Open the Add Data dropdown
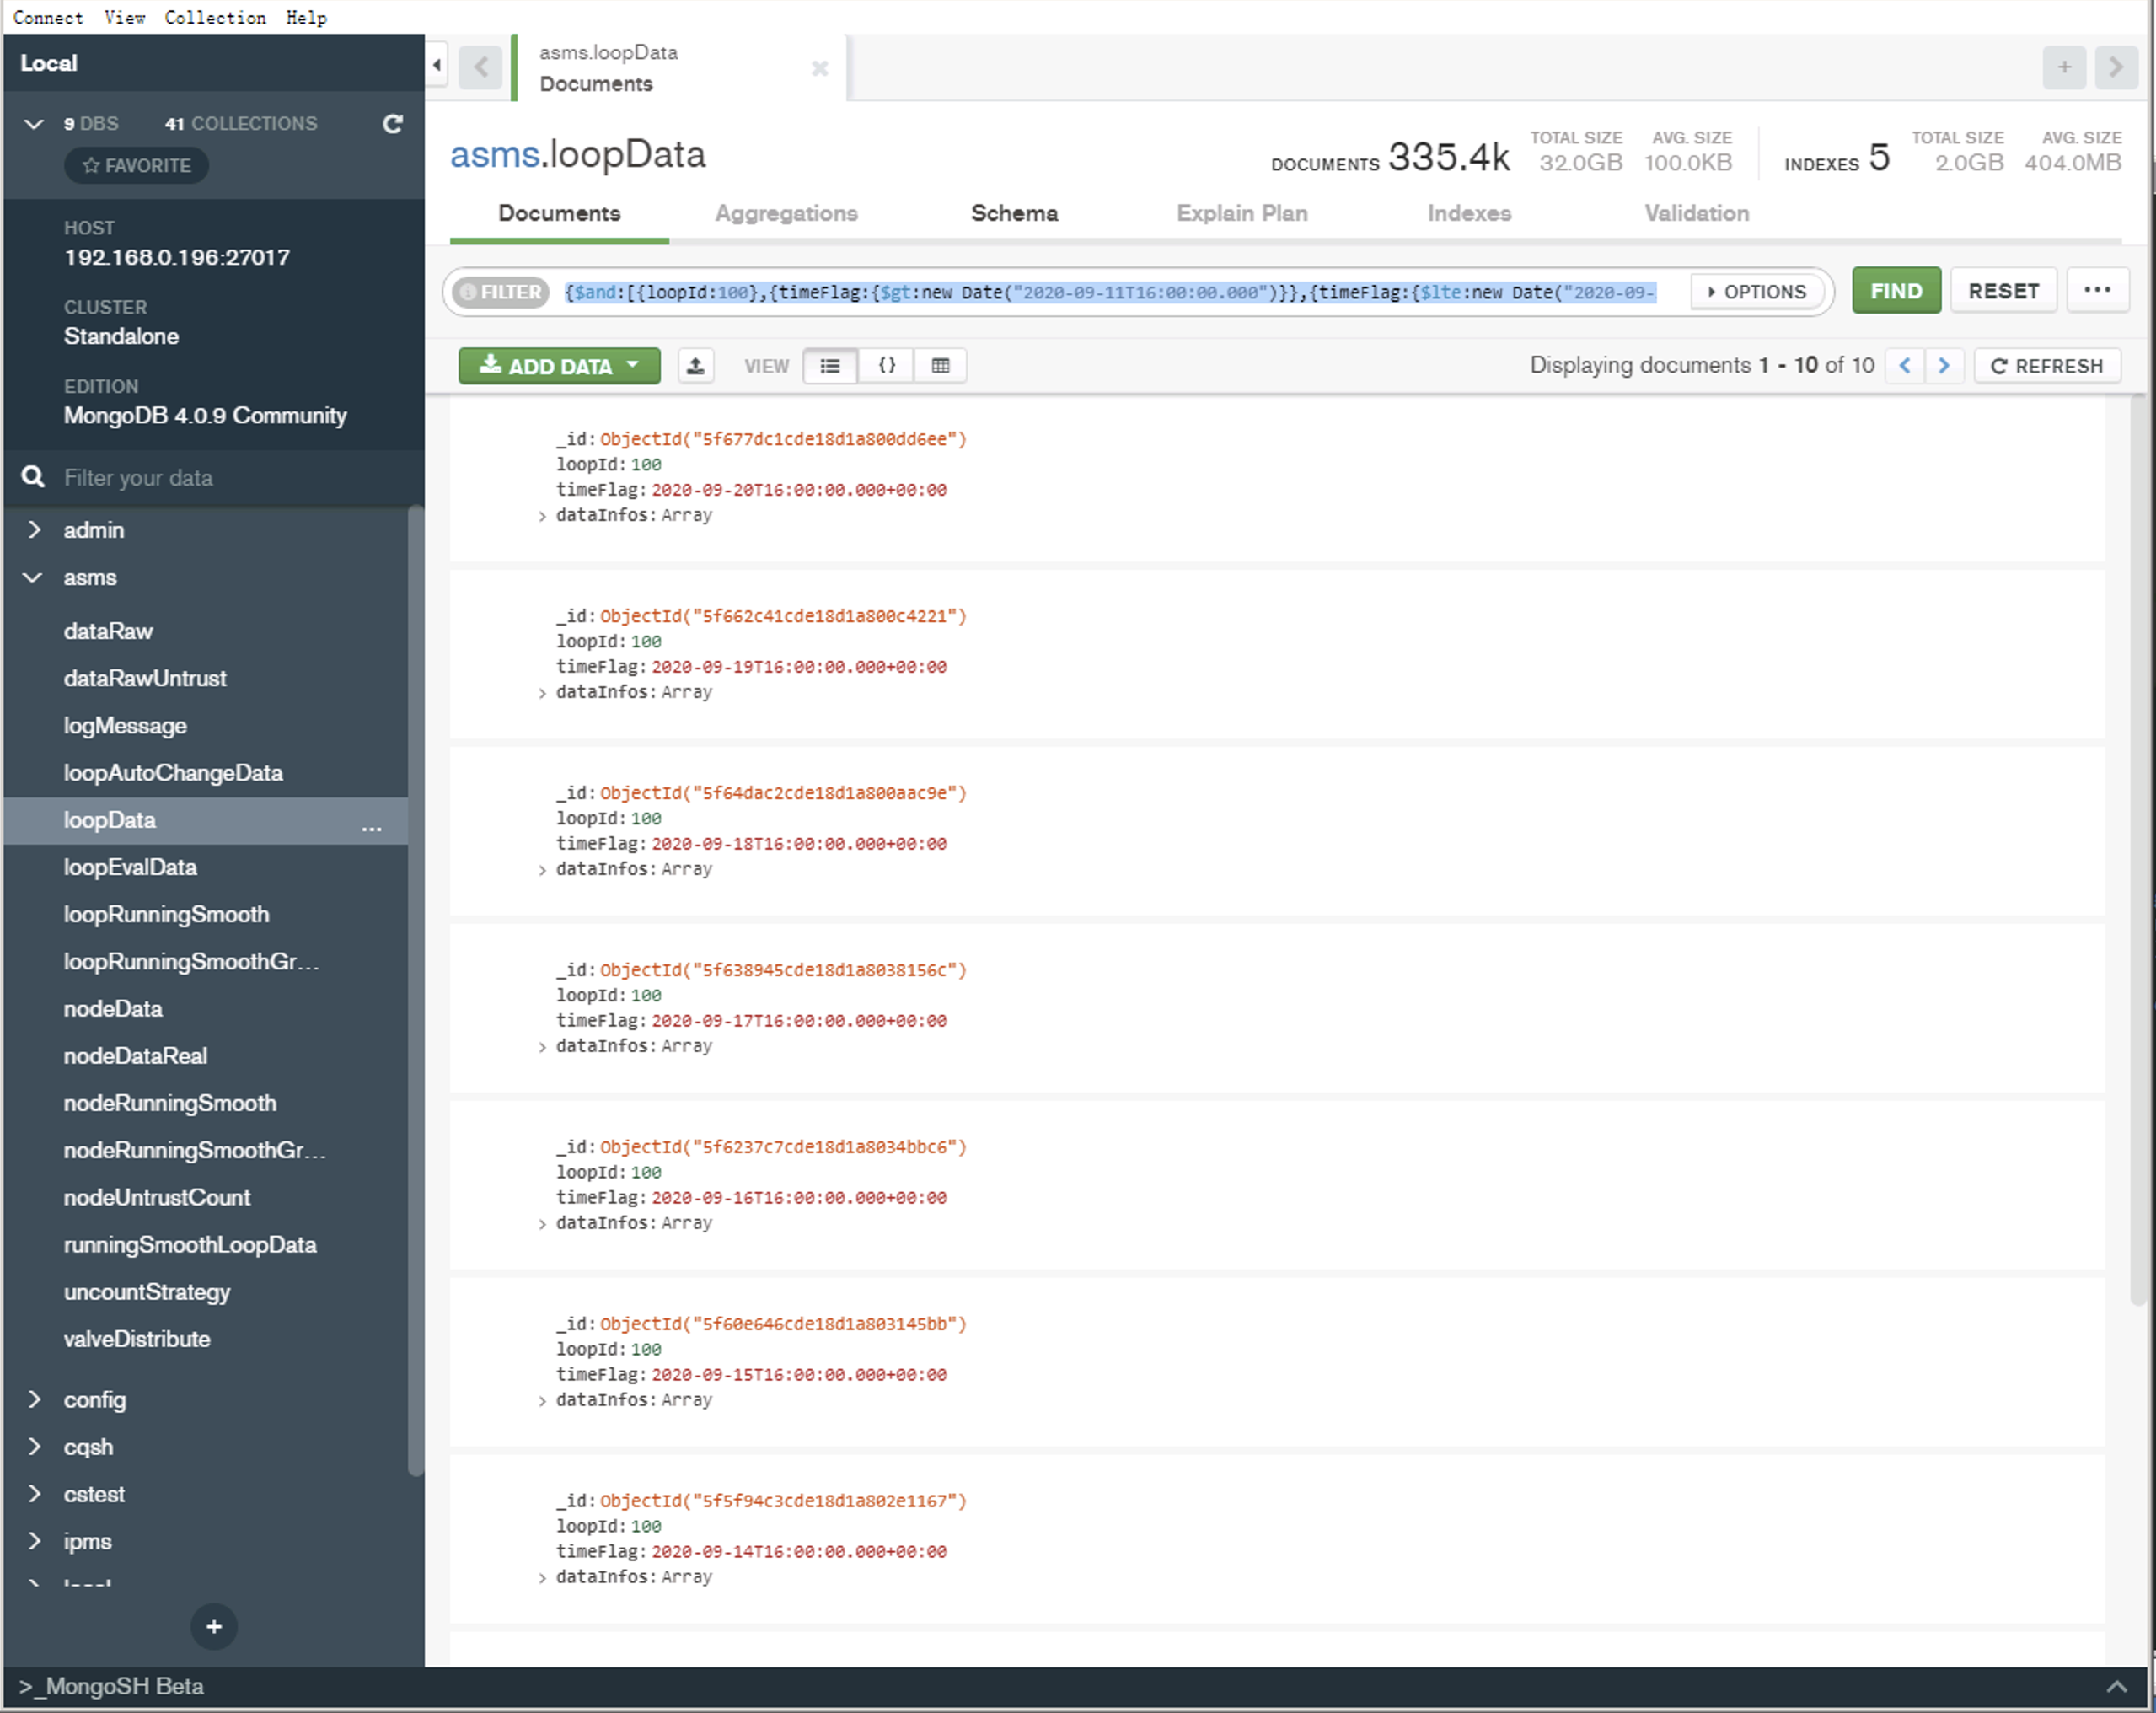2156x1713 pixels. click(x=559, y=366)
